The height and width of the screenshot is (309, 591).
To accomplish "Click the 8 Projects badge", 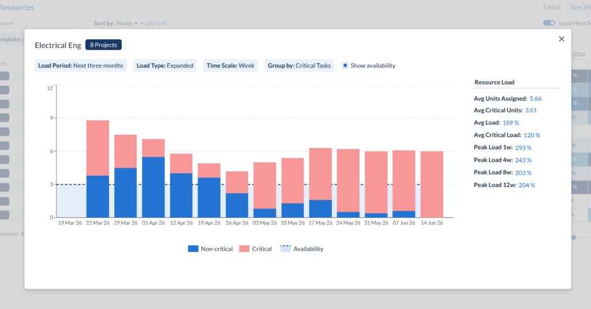I will [x=103, y=45].
